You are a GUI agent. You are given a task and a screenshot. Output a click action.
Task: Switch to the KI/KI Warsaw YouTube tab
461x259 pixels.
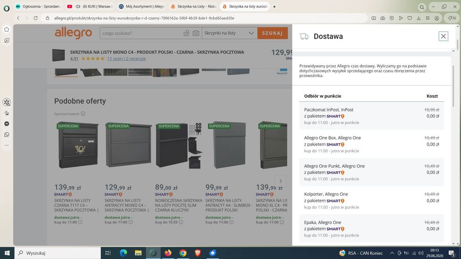pyautogui.click(x=90, y=6)
